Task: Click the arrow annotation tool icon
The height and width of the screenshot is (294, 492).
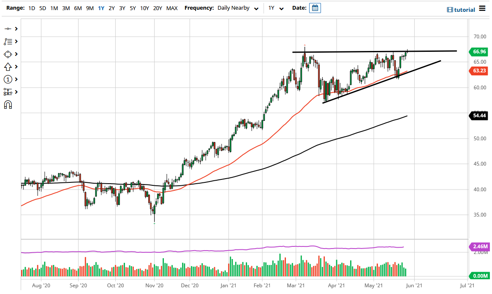Action: (x=8, y=67)
